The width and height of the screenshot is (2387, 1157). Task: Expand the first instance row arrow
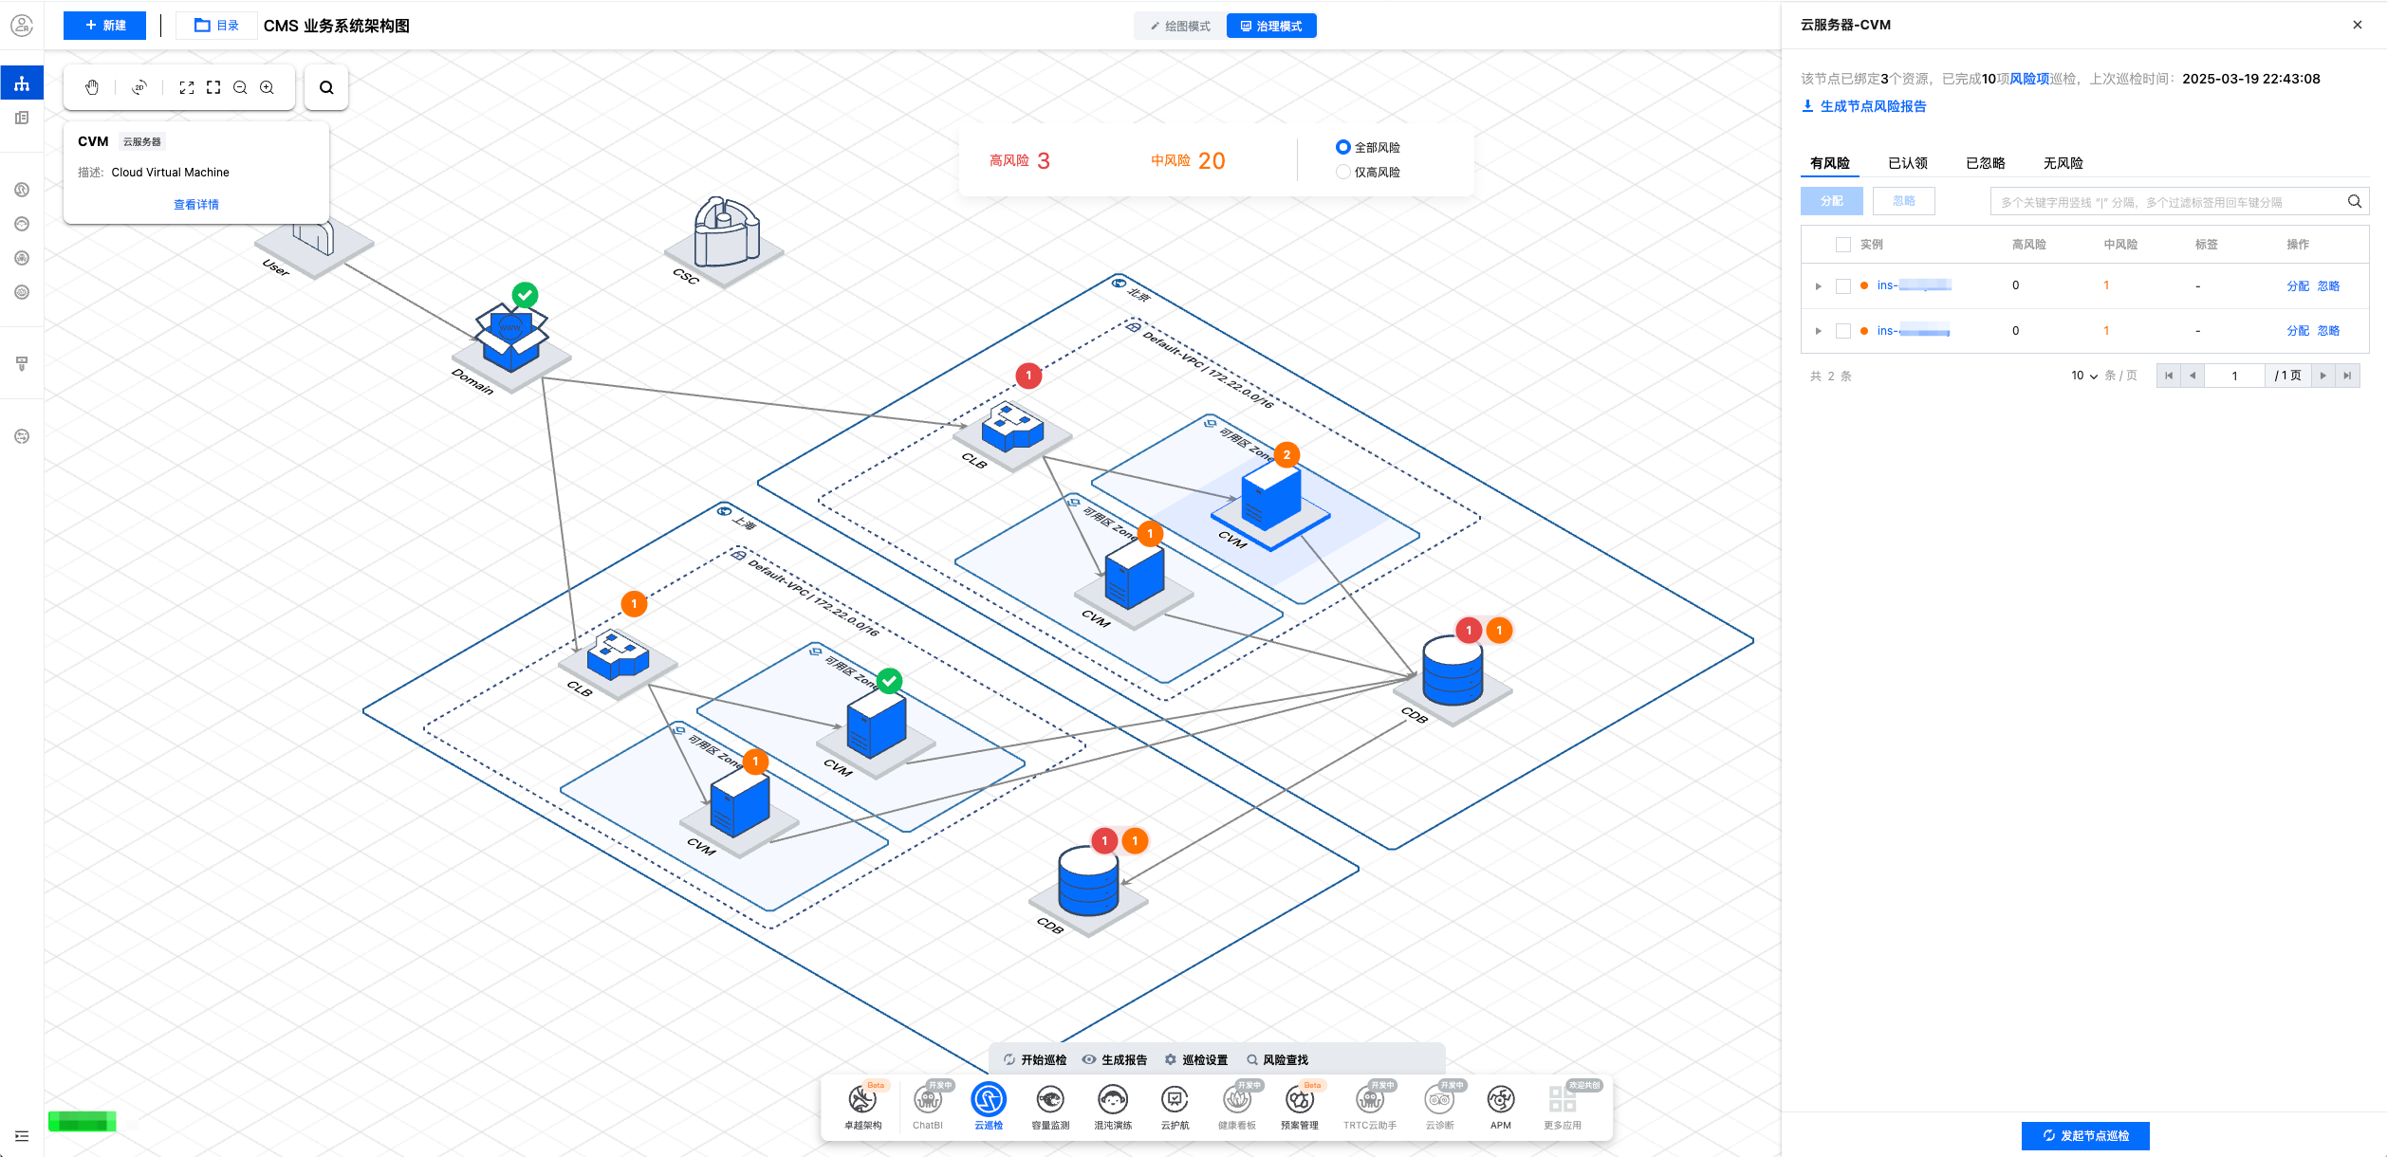pos(1818,286)
